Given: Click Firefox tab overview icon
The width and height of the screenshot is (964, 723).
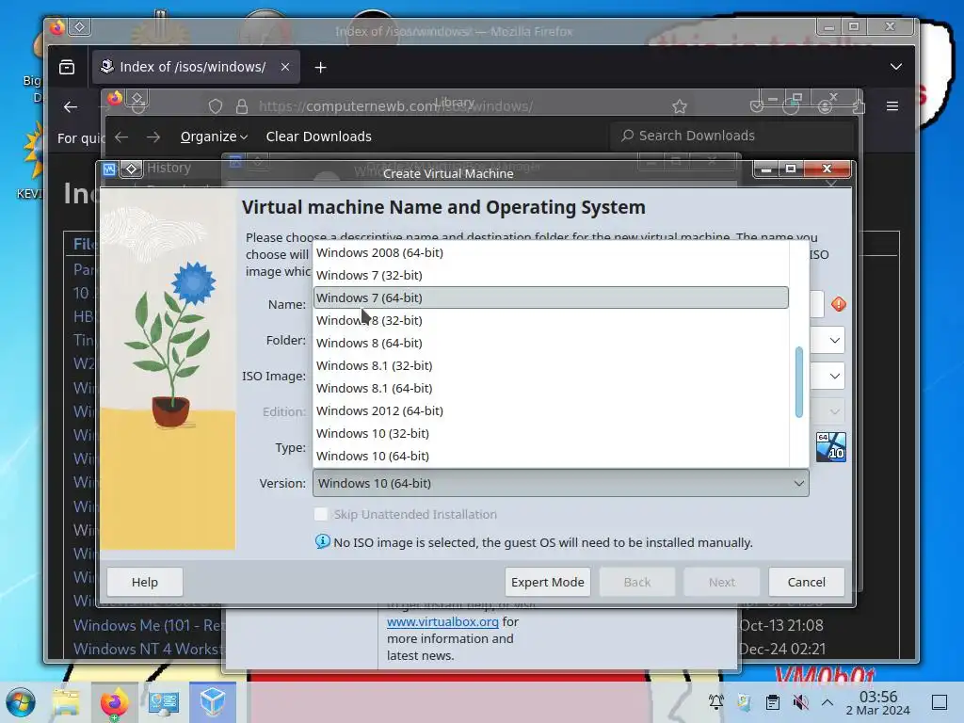Looking at the screenshot, I should pos(67,67).
